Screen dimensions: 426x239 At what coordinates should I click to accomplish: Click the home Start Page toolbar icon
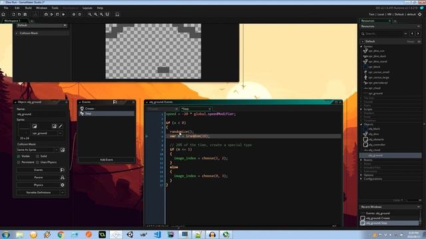point(3,15)
